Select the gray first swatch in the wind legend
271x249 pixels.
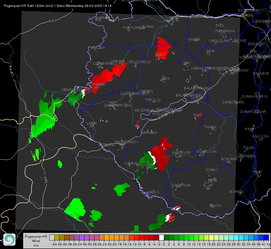click(52, 237)
